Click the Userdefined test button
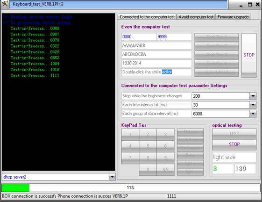 [x=217, y=72]
